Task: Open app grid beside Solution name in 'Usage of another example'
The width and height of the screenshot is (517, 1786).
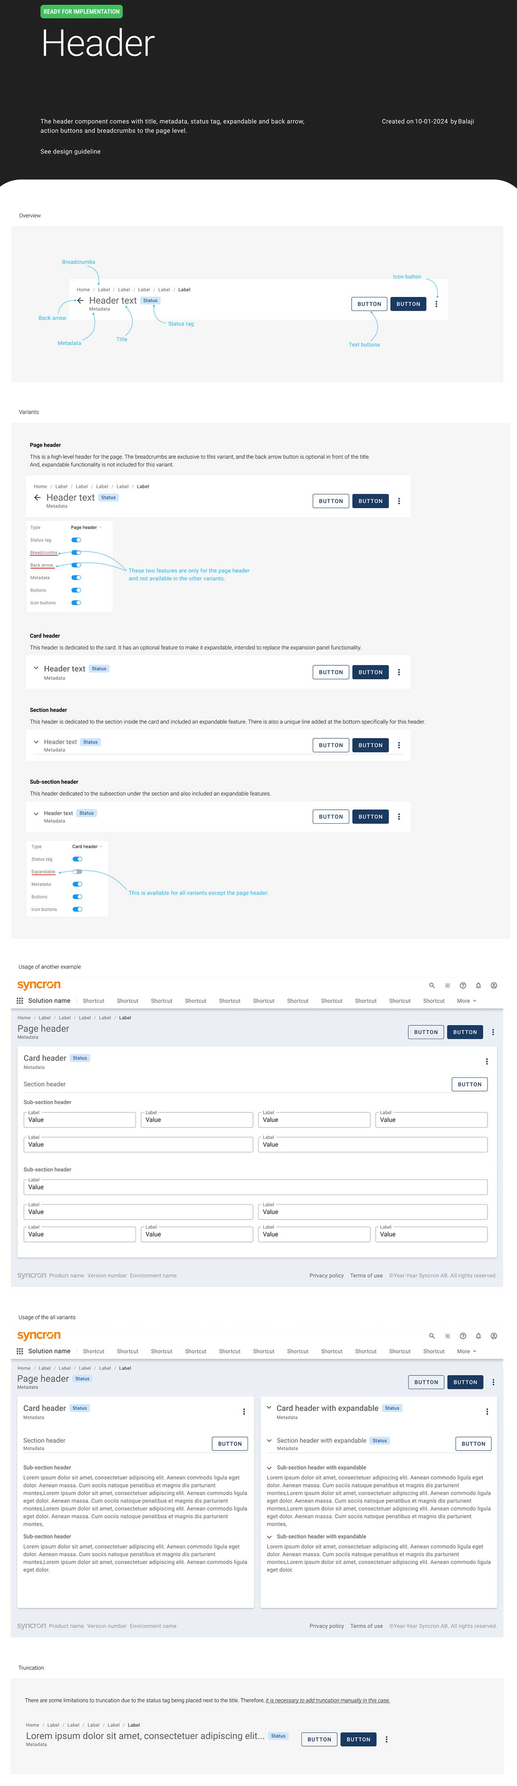Action: tap(20, 1000)
